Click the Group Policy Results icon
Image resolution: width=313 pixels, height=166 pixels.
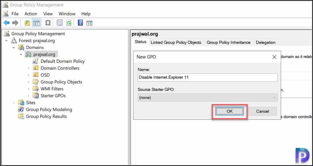click(21, 116)
